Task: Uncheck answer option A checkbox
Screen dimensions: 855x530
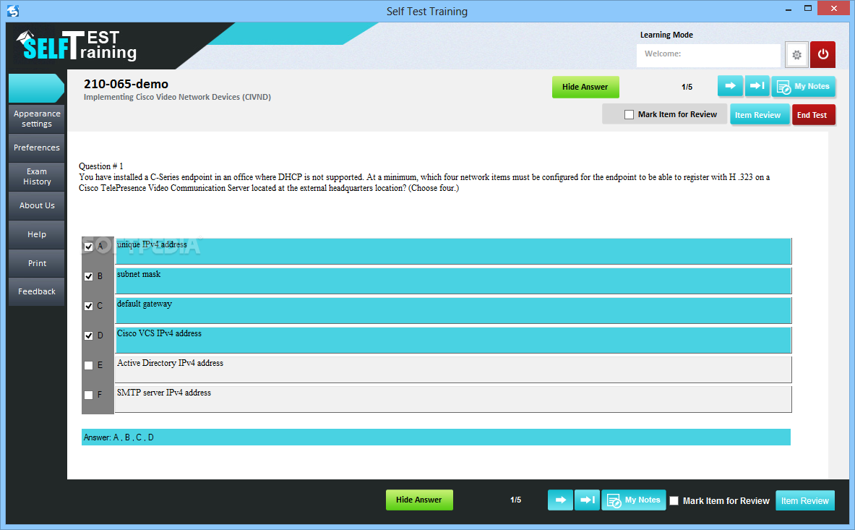Action: (x=88, y=247)
